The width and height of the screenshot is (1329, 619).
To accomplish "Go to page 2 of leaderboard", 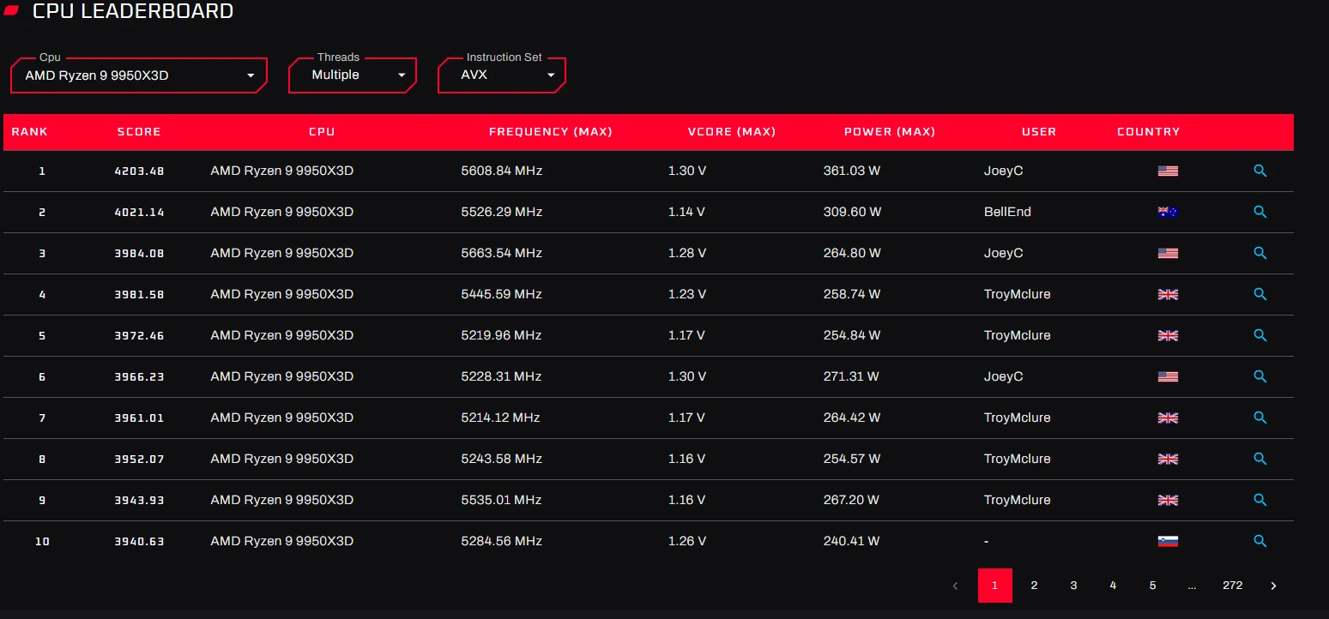I will coord(1034,586).
